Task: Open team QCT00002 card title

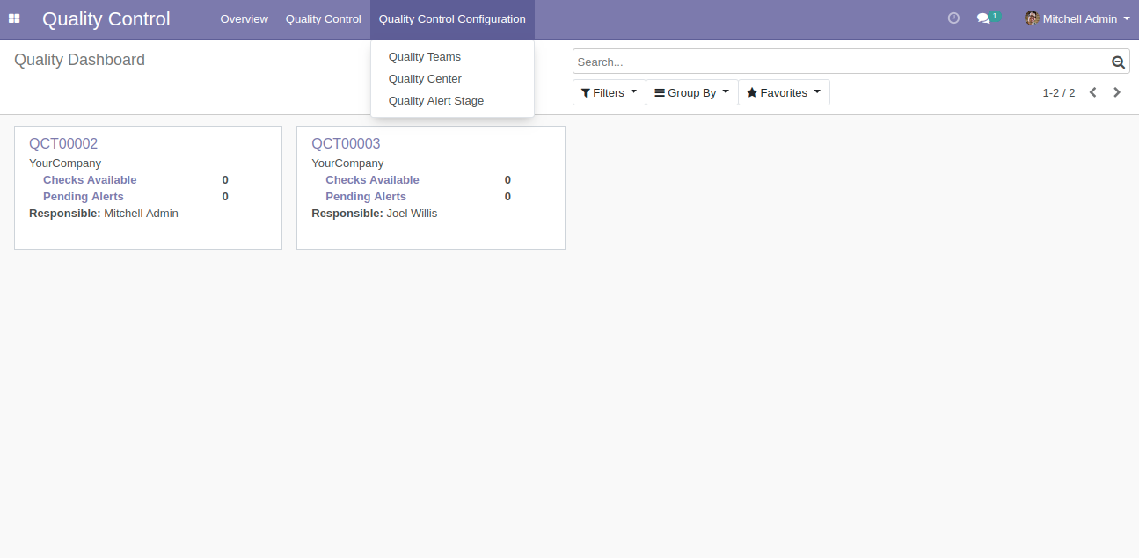Action: [63, 143]
